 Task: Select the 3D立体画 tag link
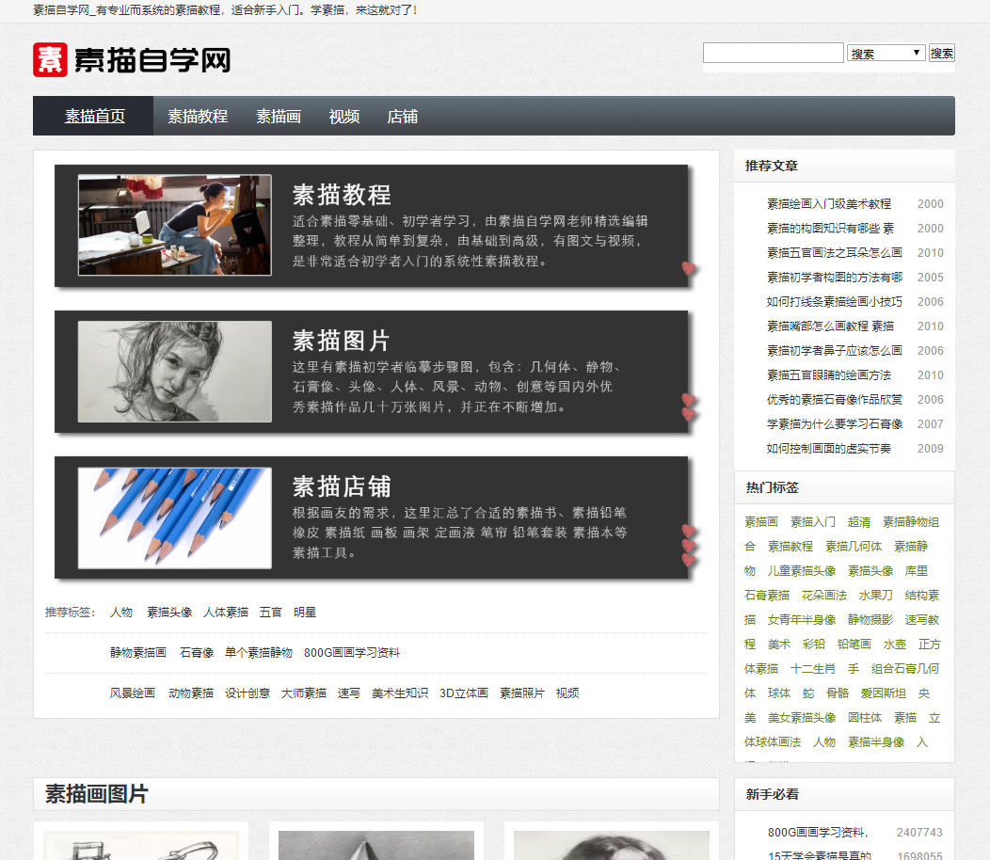[x=464, y=693]
